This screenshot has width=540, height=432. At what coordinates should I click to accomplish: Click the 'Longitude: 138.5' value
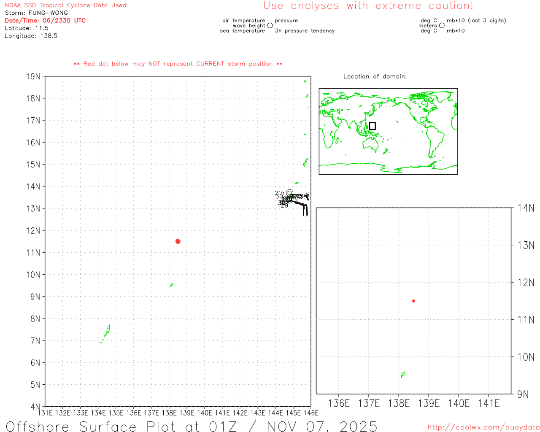31,36
